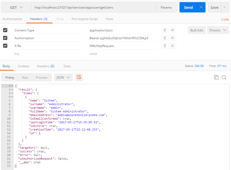Open the Code link
231x170 pixels.
[225, 19]
